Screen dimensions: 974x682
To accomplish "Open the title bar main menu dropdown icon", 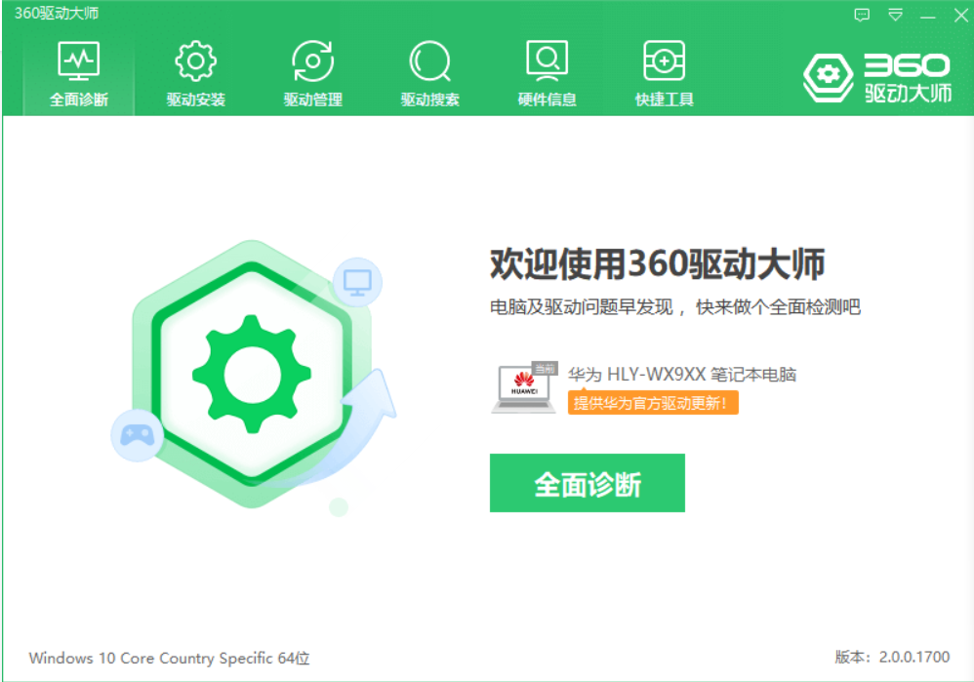I will coord(895,15).
